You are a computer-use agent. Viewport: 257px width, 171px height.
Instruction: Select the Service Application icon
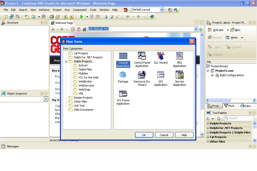(179, 75)
